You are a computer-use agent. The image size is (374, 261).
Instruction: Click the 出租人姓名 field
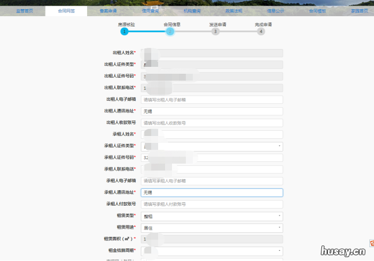[212, 53]
